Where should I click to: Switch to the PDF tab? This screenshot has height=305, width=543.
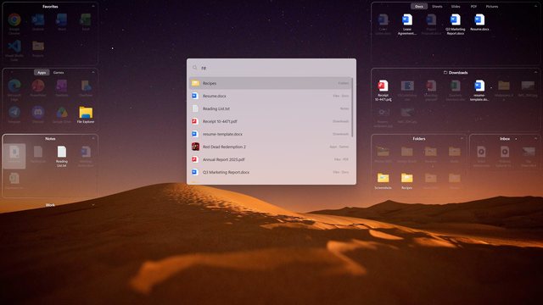click(x=473, y=7)
